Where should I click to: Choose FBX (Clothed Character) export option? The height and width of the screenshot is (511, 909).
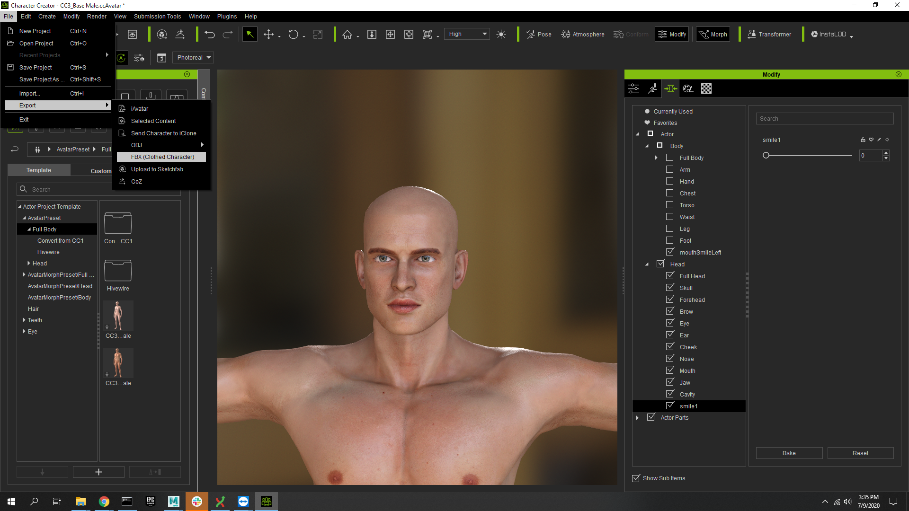(x=162, y=157)
